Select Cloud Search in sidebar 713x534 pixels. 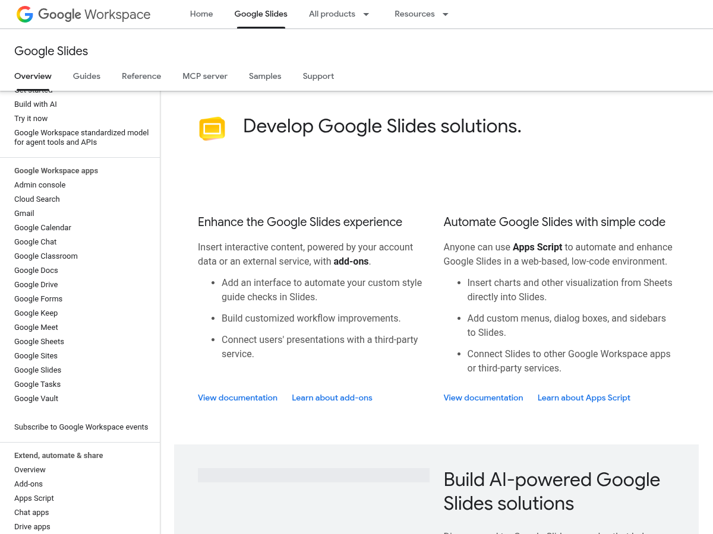37,199
